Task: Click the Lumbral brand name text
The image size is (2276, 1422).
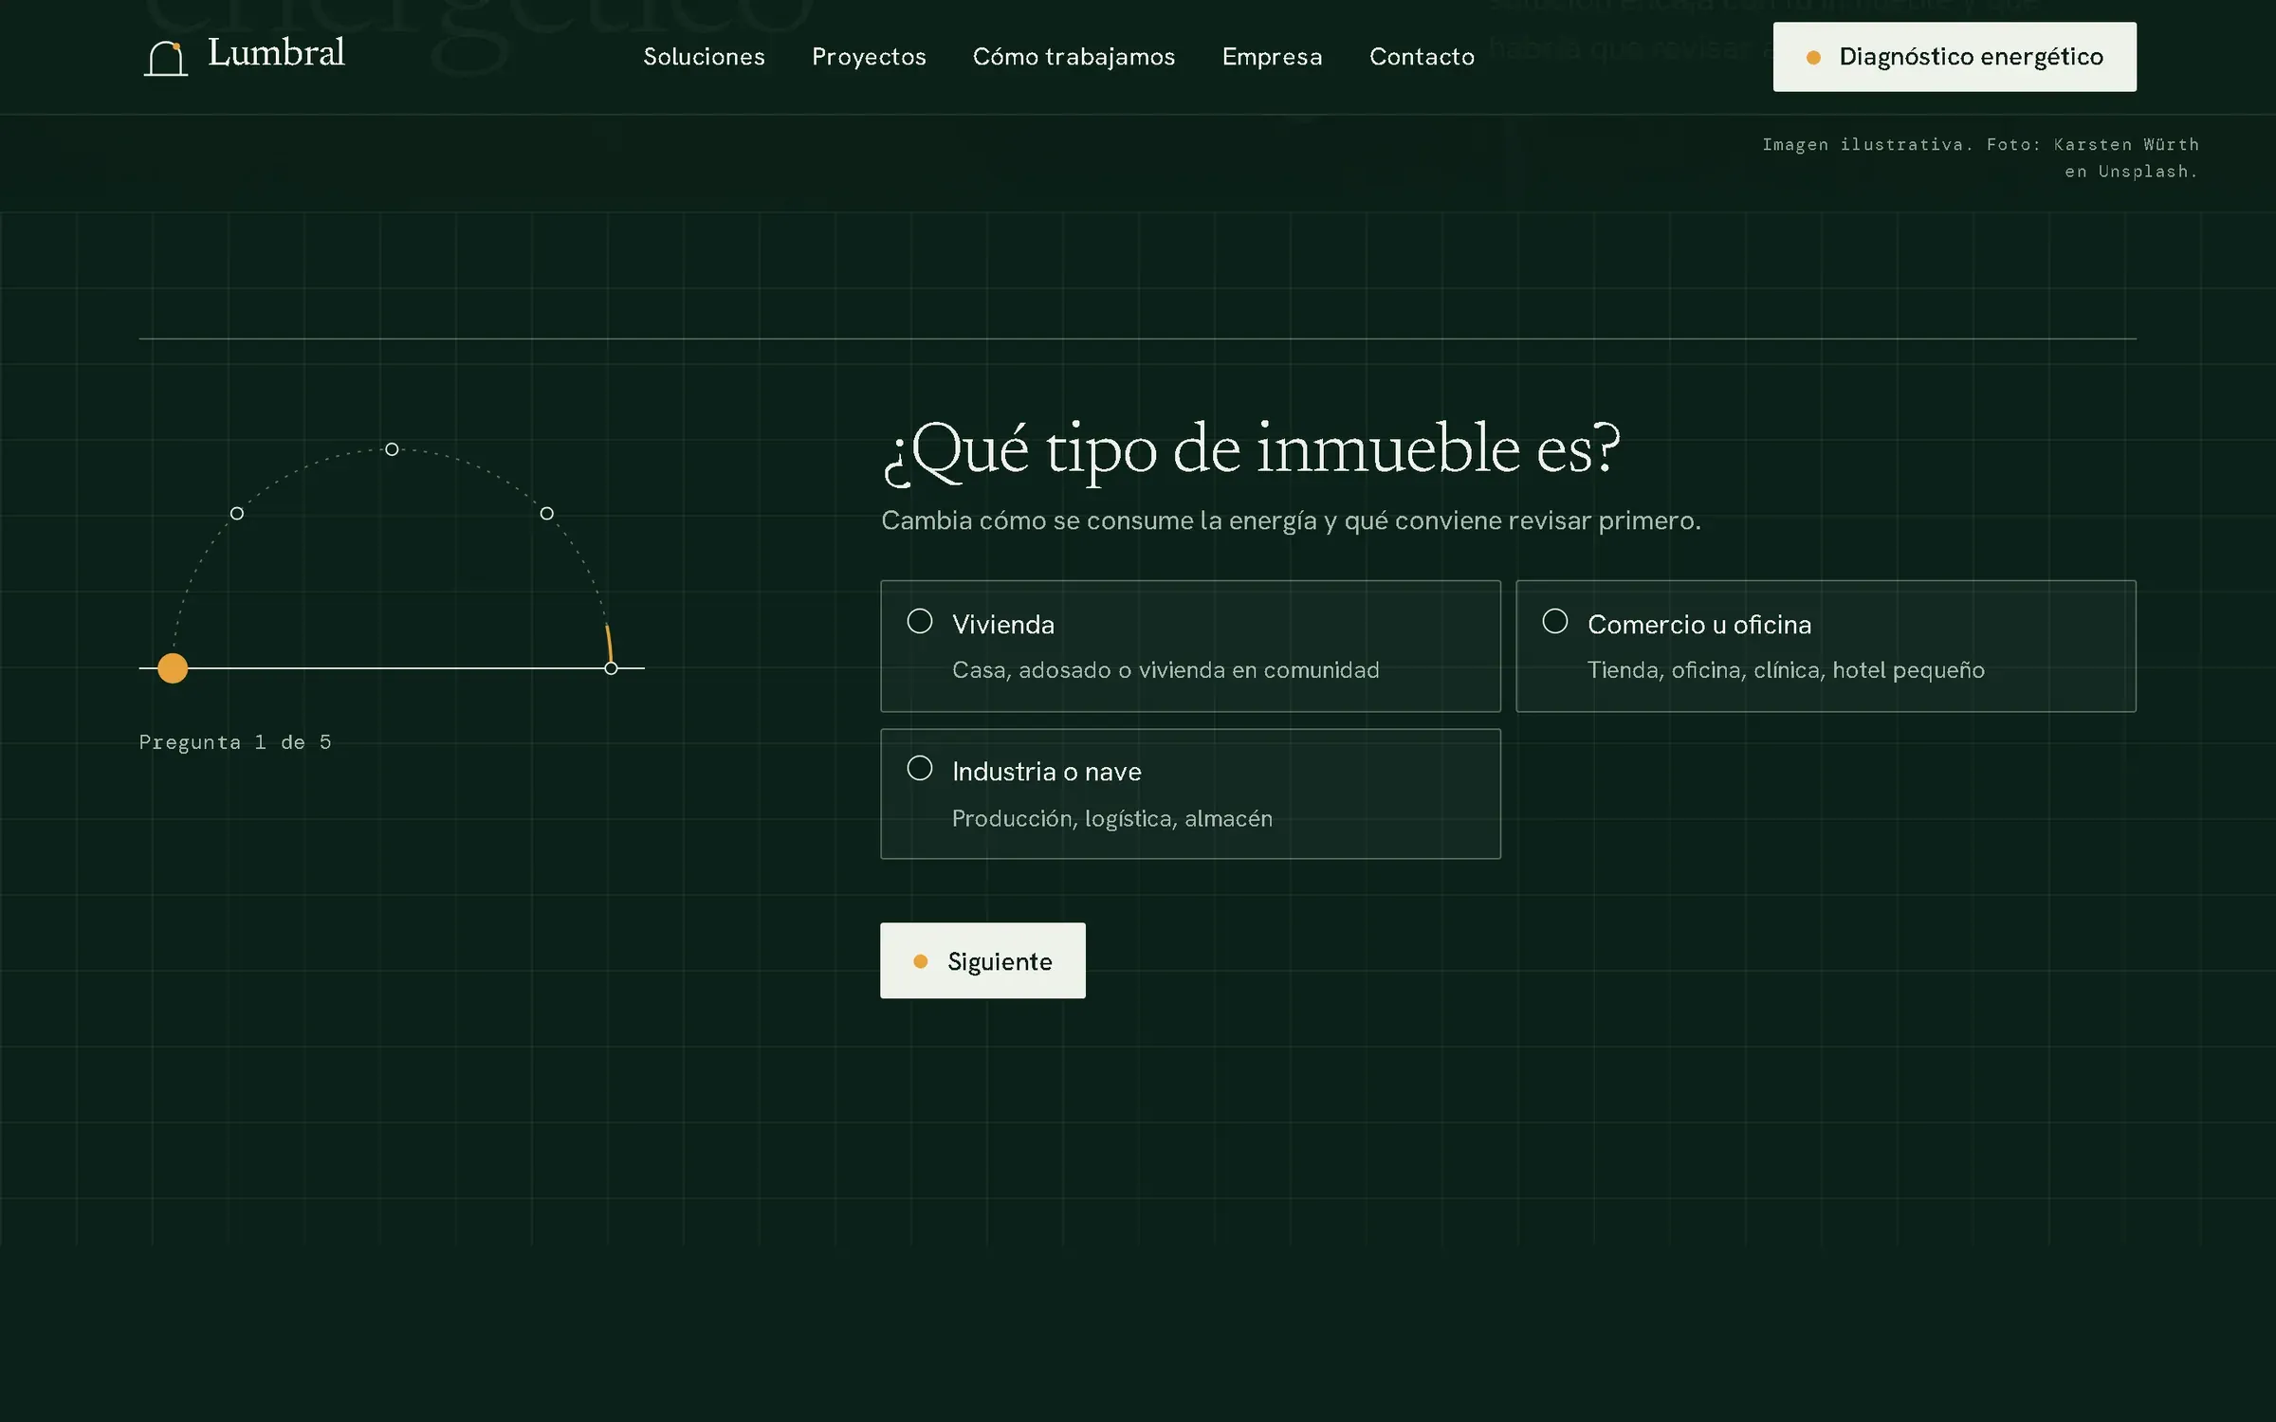Action: pyautogui.click(x=276, y=53)
